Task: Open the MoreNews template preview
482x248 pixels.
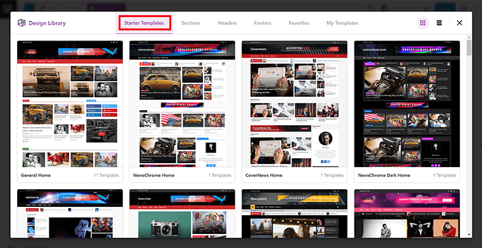Action: click(70, 213)
